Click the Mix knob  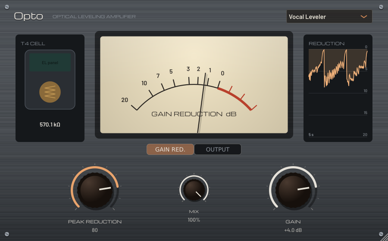194,190
